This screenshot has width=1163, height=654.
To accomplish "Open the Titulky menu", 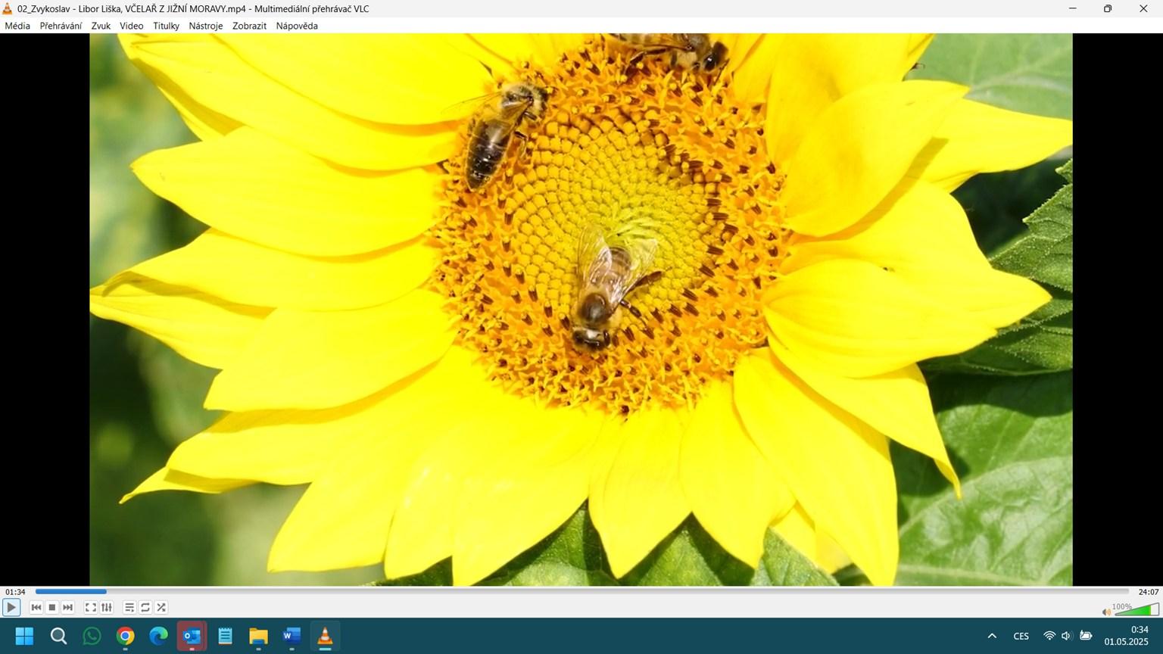I will (x=166, y=26).
